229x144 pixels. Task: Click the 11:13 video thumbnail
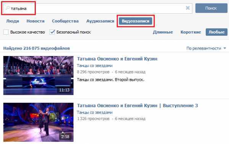[39, 75]
